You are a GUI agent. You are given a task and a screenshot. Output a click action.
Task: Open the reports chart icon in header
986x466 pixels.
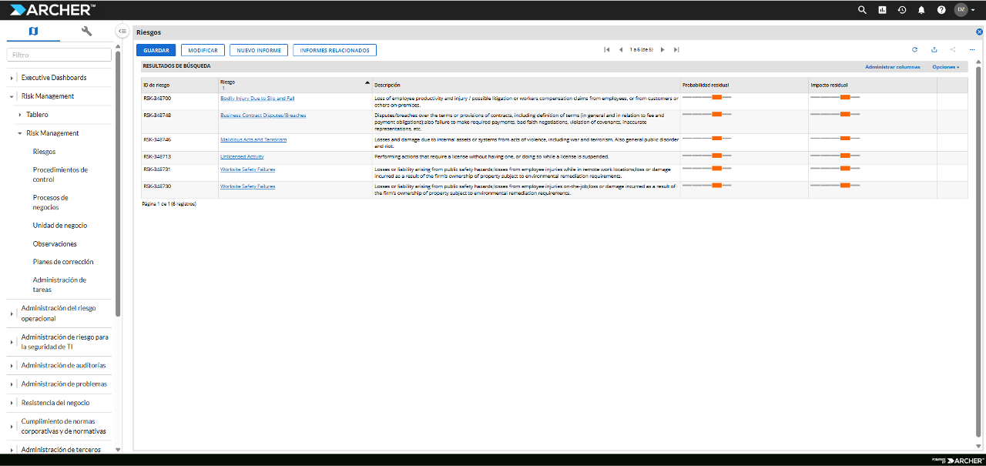point(882,10)
